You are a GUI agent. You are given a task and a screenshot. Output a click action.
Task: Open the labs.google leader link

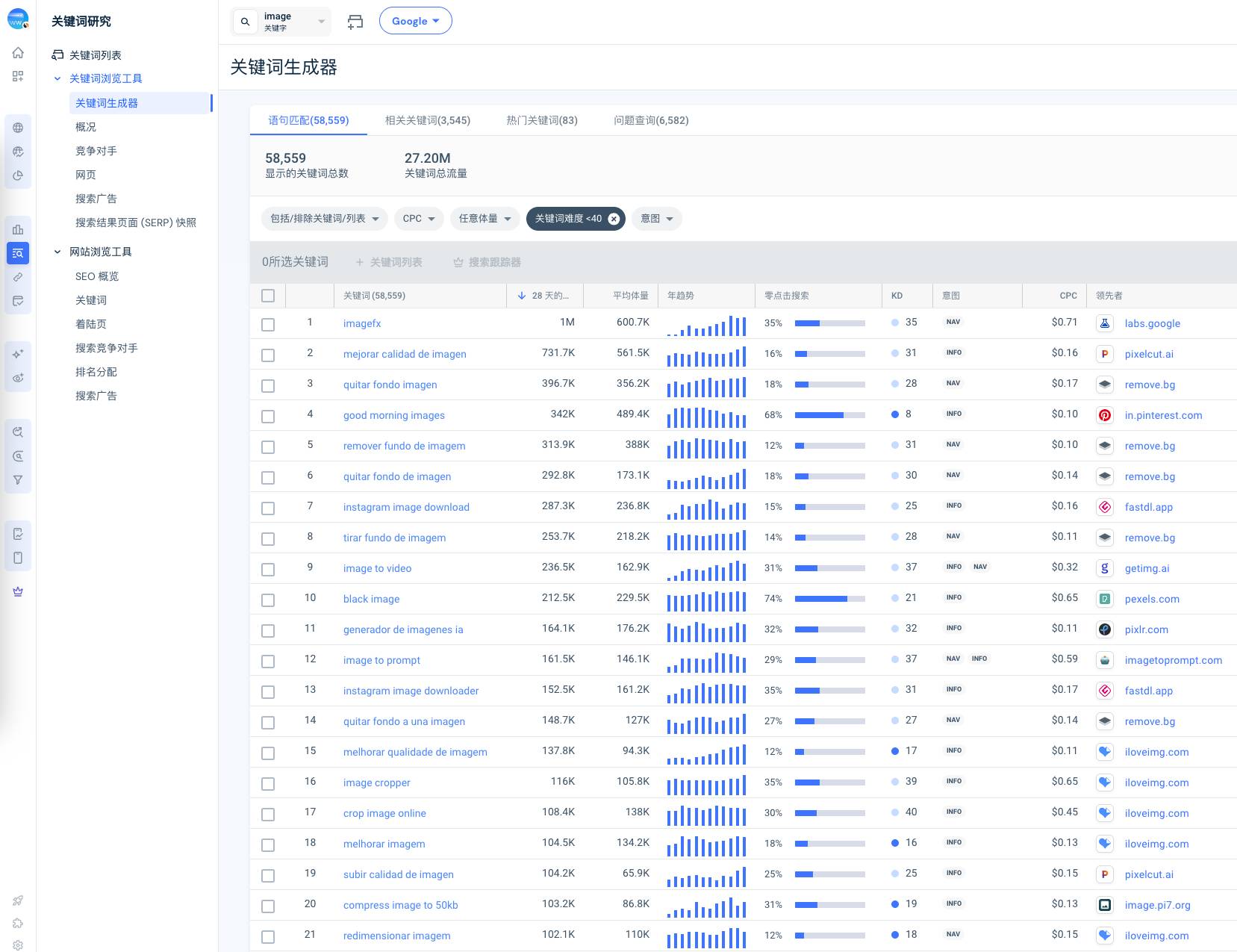coord(1152,323)
